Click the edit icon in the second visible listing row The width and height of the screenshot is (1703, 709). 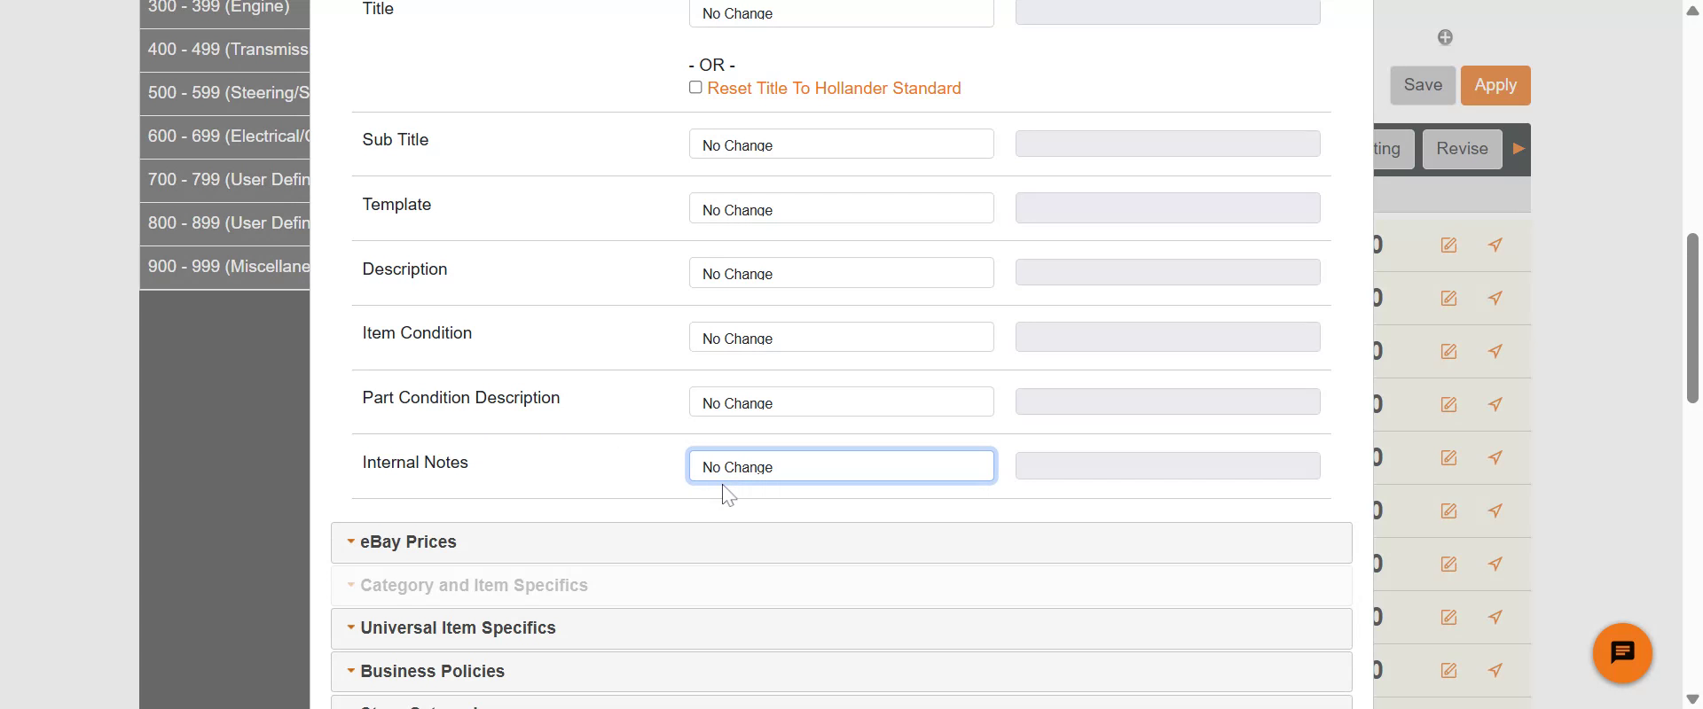(1448, 299)
